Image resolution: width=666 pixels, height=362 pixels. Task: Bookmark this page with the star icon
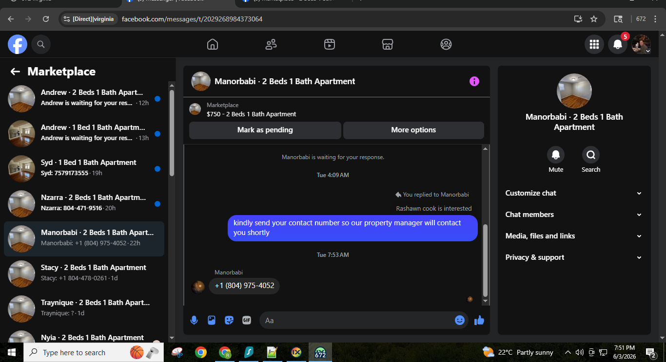click(594, 19)
